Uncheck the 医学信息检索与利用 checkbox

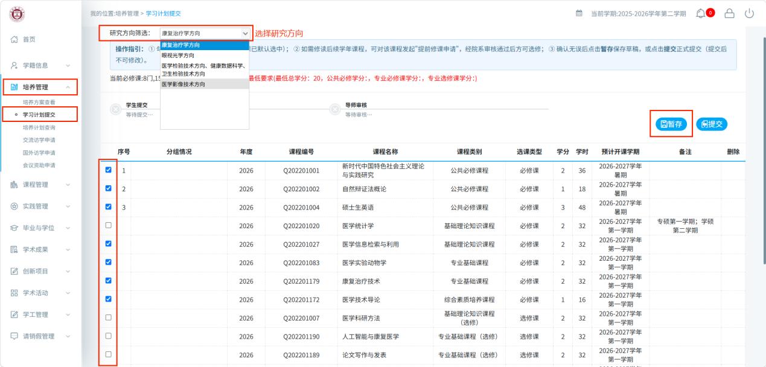pos(108,244)
